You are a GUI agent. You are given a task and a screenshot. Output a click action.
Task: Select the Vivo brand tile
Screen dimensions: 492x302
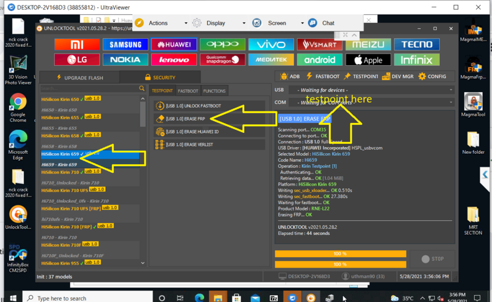[271, 44]
